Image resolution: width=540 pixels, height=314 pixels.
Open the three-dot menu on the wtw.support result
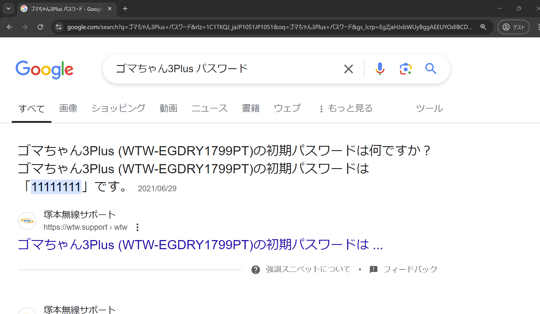(137, 227)
